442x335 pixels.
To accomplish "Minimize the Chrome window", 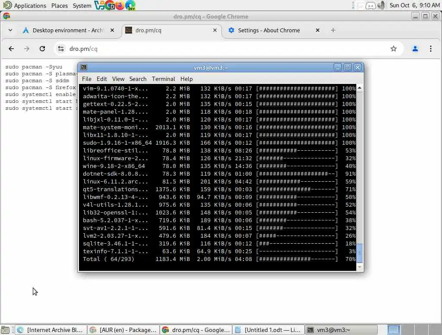I will pyautogui.click(x=415, y=17).
